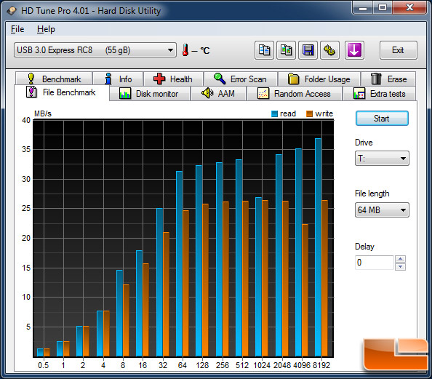Open the Random Access tab

pyautogui.click(x=295, y=94)
